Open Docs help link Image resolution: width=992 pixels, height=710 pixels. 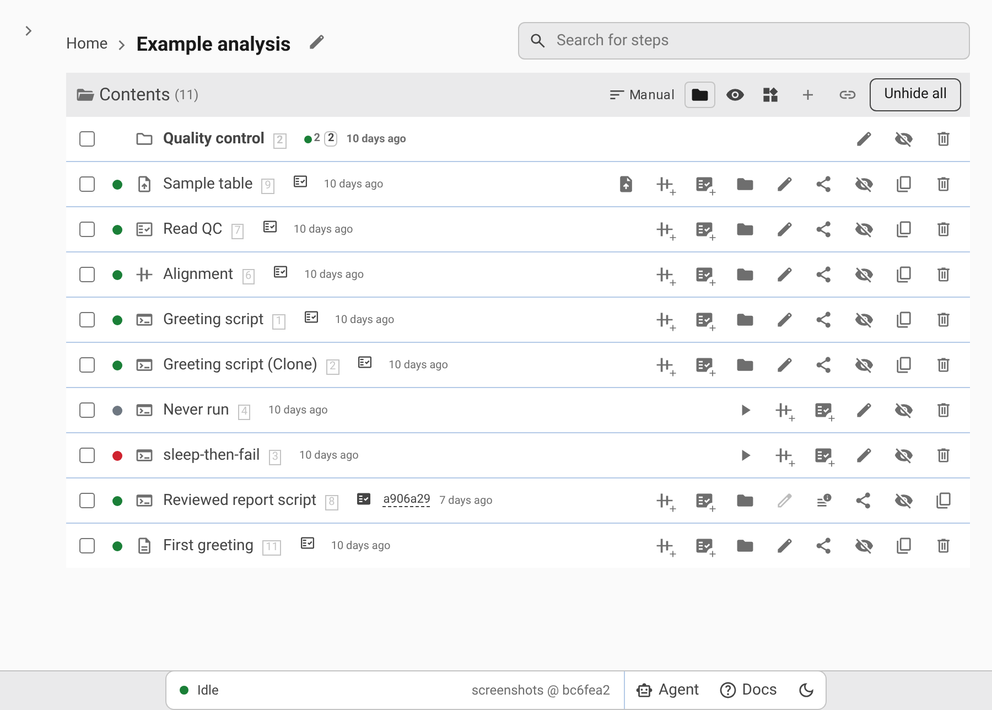click(x=748, y=690)
